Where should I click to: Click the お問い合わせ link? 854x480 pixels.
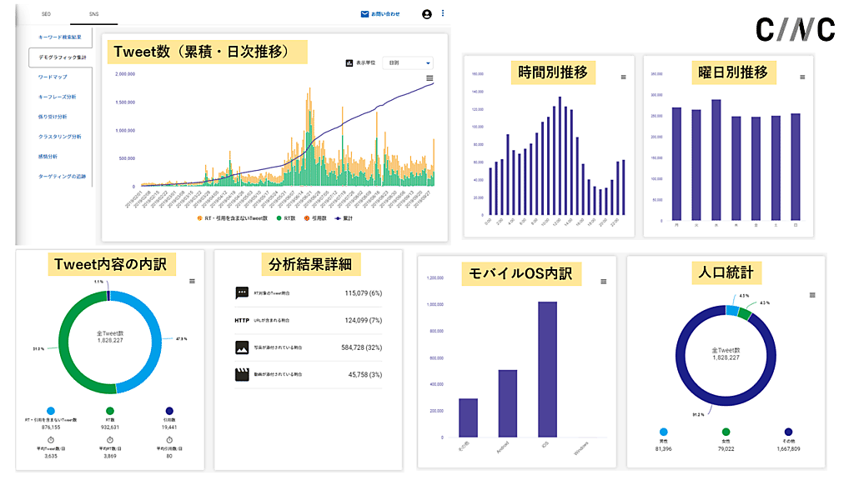pos(385,14)
